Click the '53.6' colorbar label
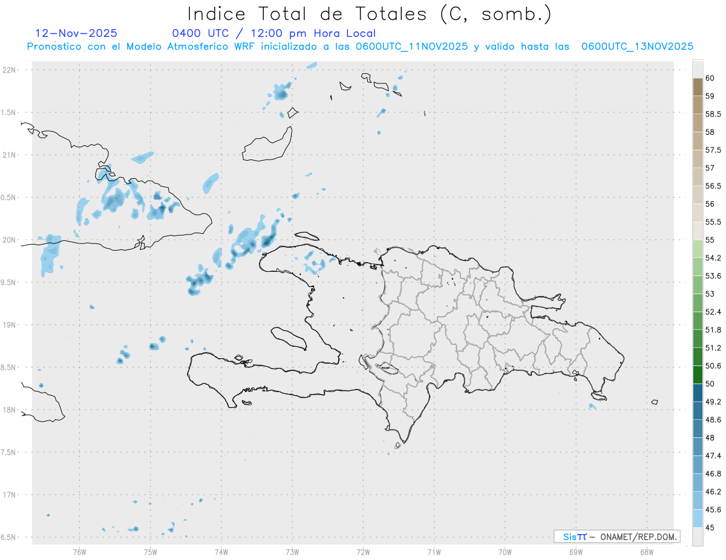This screenshot has width=726, height=560. coord(714,276)
